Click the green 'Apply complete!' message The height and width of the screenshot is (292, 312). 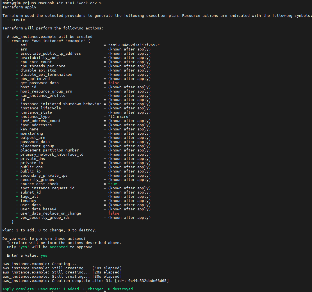[x=19, y=289]
